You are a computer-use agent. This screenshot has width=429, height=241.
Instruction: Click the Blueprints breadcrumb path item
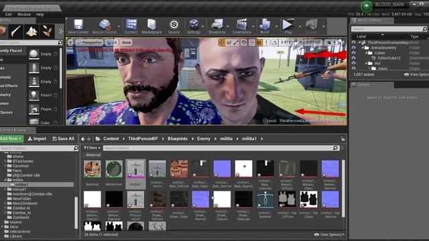[x=178, y=139]
